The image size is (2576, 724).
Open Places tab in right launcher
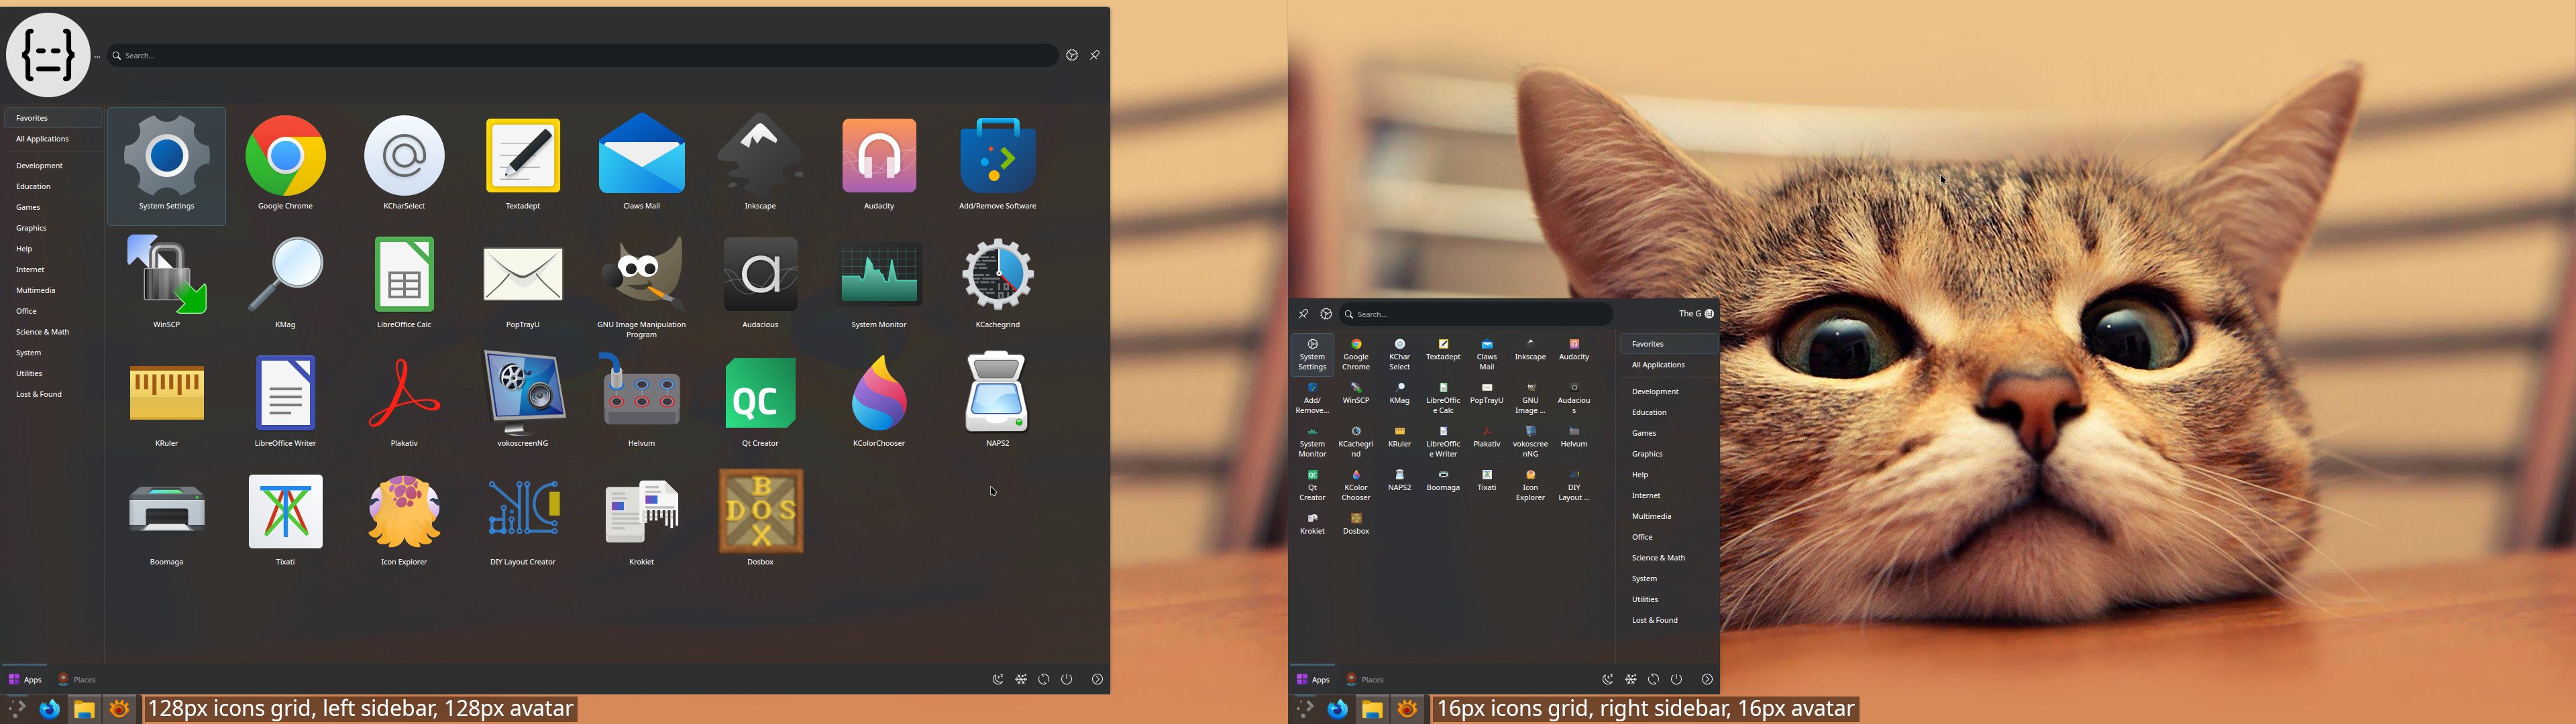click(x=1366, y=680)
